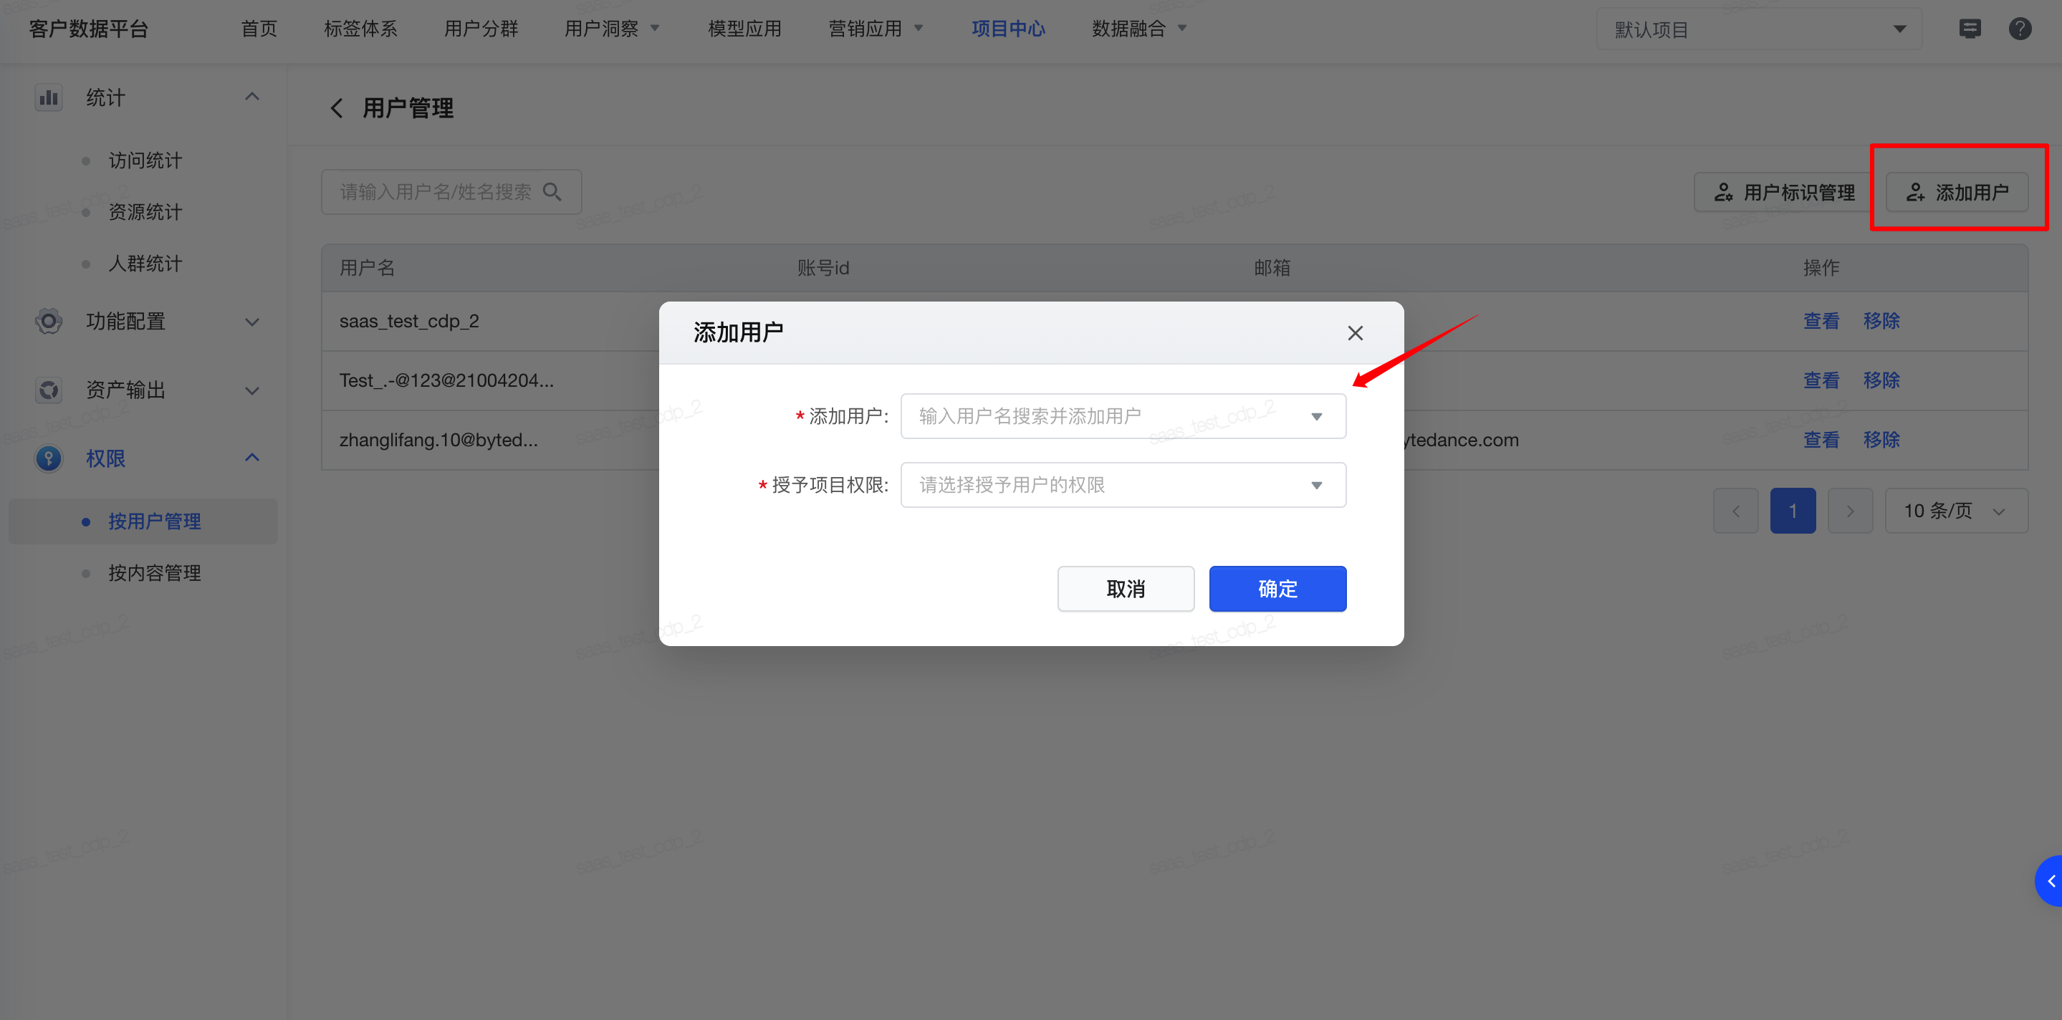Screen dimensions: 2062x1020
Task: Click 查看 for Test_.-@123 user
Action: tap(1821, 380)
